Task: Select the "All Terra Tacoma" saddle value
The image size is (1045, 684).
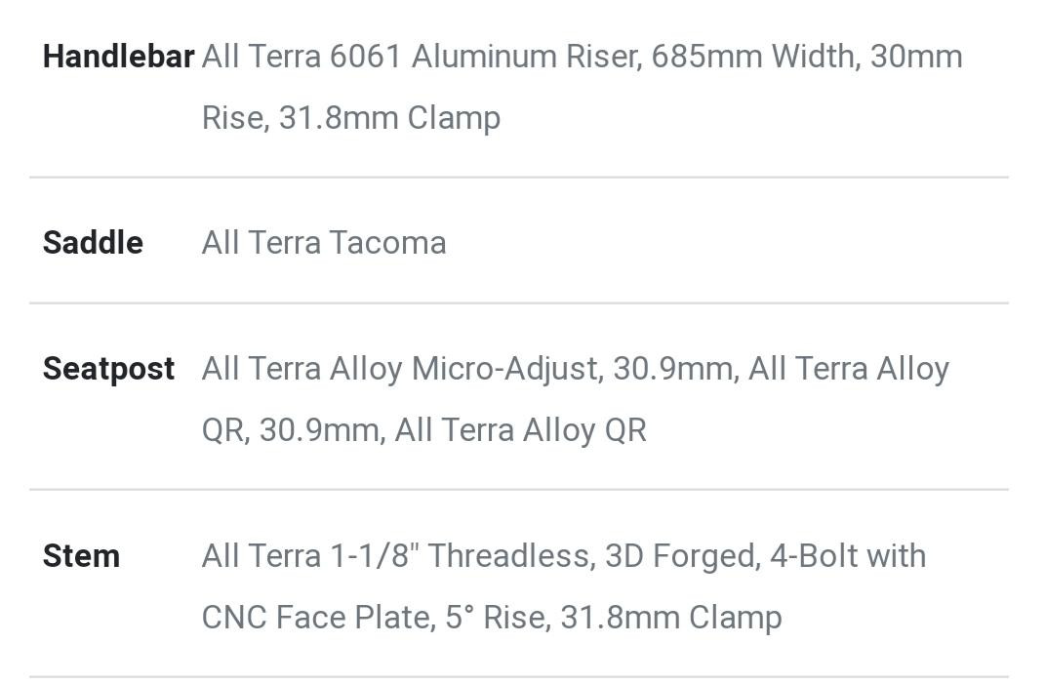Action: pos(323,243)
